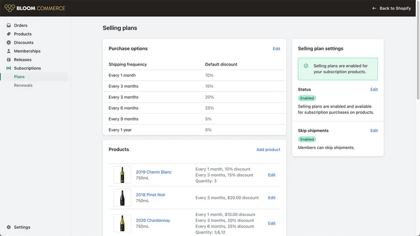Click the 25% default discount value
The height and width of the screenshot is (236, 420).
(209, 108)
